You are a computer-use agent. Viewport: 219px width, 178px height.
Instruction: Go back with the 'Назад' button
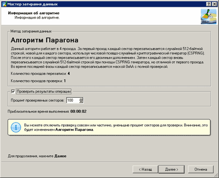[145, 169]
